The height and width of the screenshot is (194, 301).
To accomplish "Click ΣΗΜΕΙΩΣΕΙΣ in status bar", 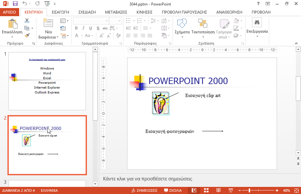I will click(144, 190).
